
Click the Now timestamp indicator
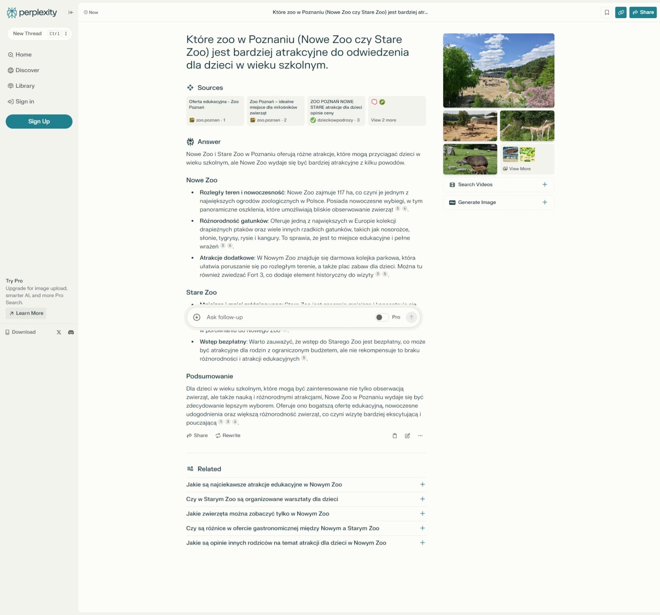pos(91,12)
